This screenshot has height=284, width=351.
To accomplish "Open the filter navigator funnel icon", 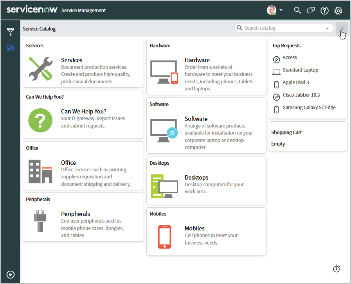I will tap(11, 32).
